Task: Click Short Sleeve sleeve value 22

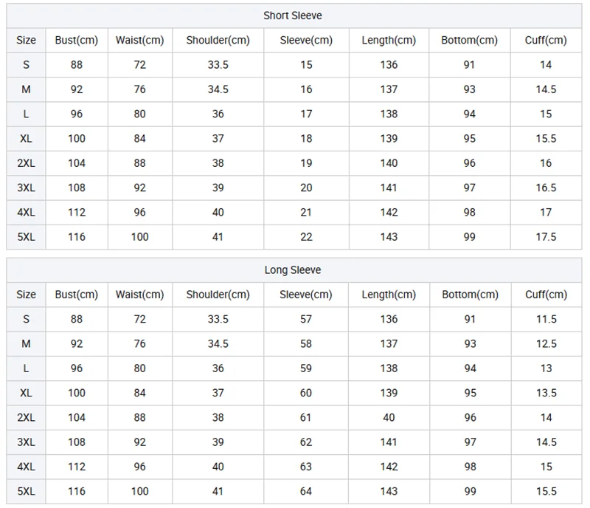Action: (x=306, y=237)
